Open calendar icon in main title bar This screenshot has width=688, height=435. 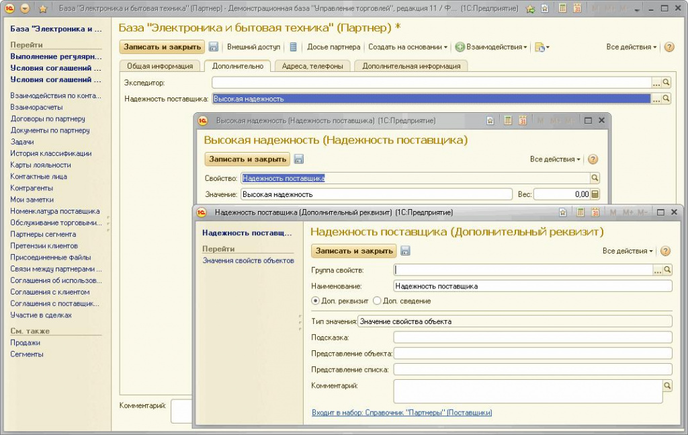[577, 8]
